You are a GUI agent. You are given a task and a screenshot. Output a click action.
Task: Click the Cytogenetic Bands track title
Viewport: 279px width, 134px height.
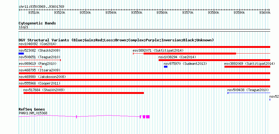[x=37, y=23]
